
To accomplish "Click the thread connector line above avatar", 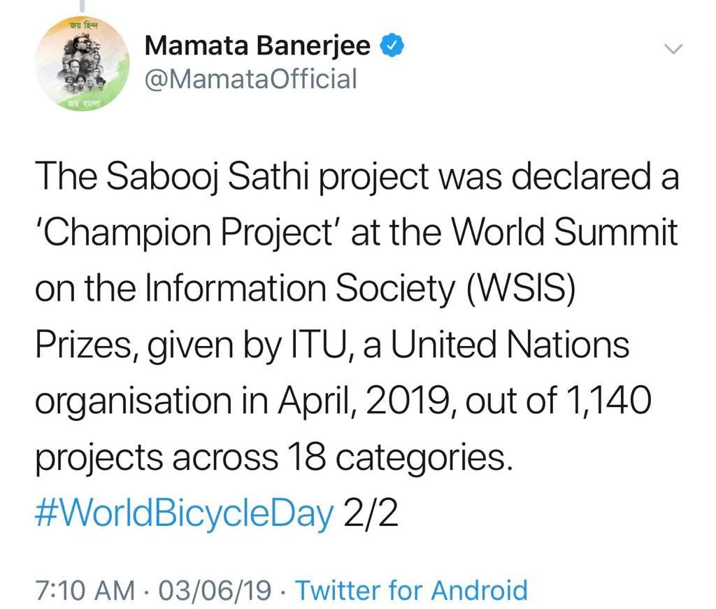I will point(83,6).
